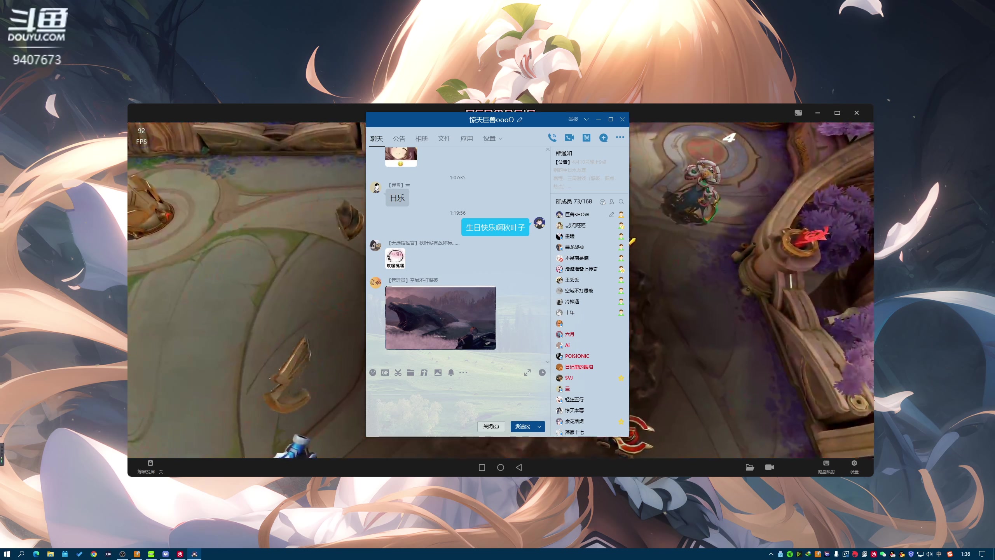Open the 应用 tab

coord(467,139)
